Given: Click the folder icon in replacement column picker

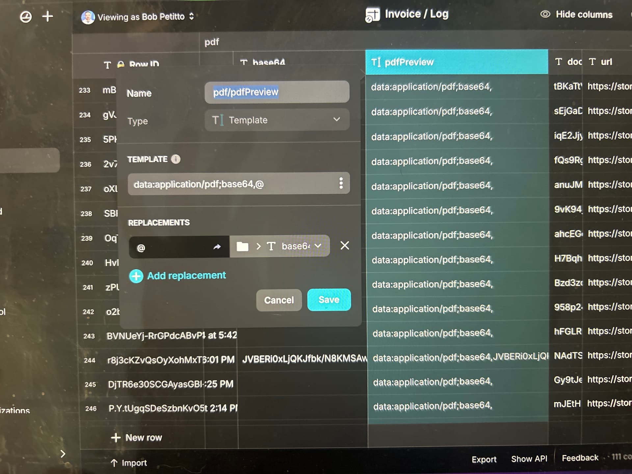Looking at the screenshot, I should pos(243,247).
